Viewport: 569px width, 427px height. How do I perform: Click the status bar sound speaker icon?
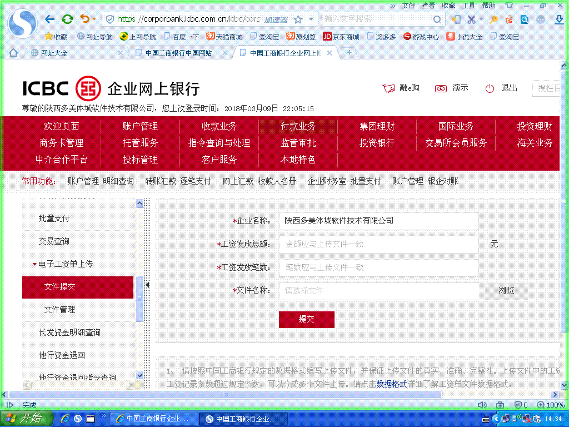coord(482,405)
